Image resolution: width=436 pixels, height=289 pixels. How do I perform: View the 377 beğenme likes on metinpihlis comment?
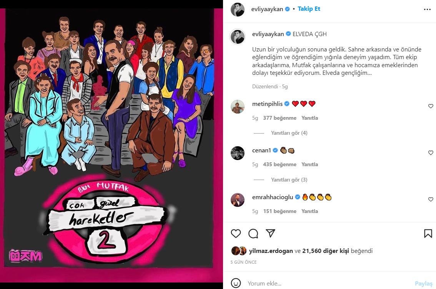pos(280,118)
